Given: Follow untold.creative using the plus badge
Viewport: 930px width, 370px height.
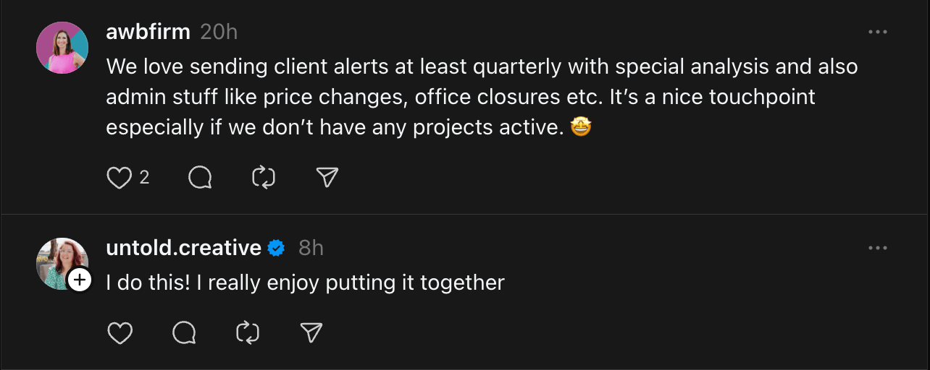Looking at the screenshot, I should [x=80, y=280].
